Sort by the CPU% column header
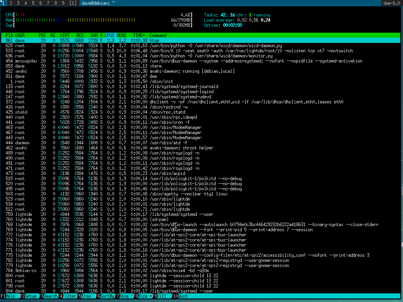This screenshot has height=302, width=403. click(109, 35)
